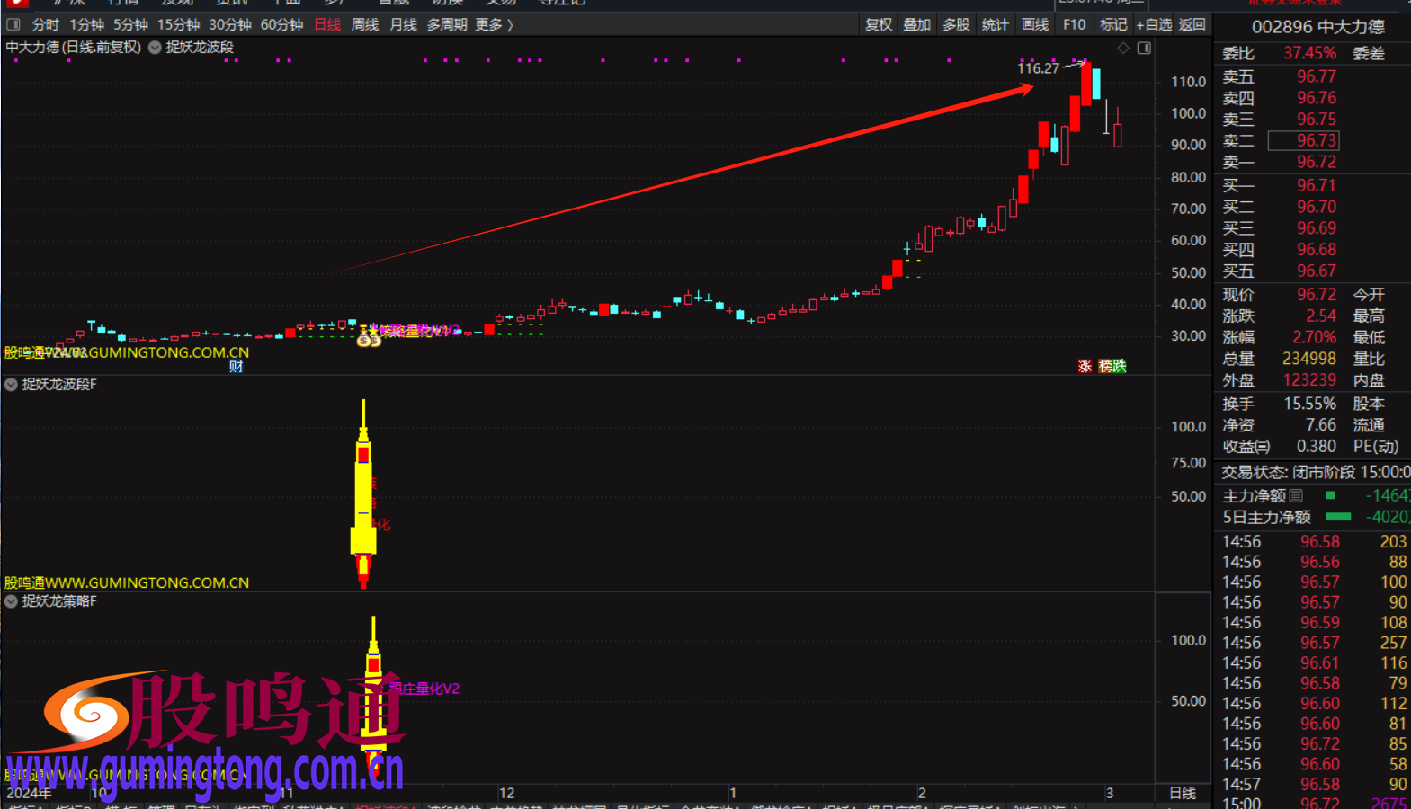Expand 更多 for more time periods
The width and height of the screenshot is (1411, 809).
pos(494,24)
